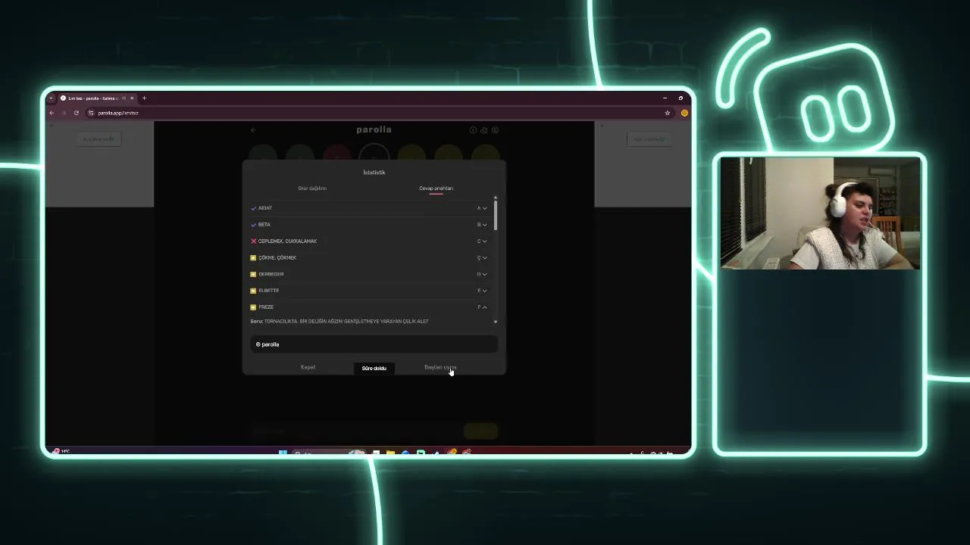Reload the page with the refresh icon
The image size is (970, 545).
(x=76, y=113)
